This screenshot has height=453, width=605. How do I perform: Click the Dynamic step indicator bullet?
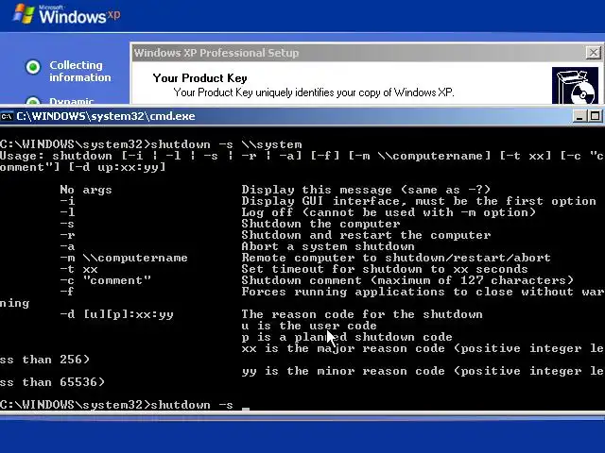point(33,101)
